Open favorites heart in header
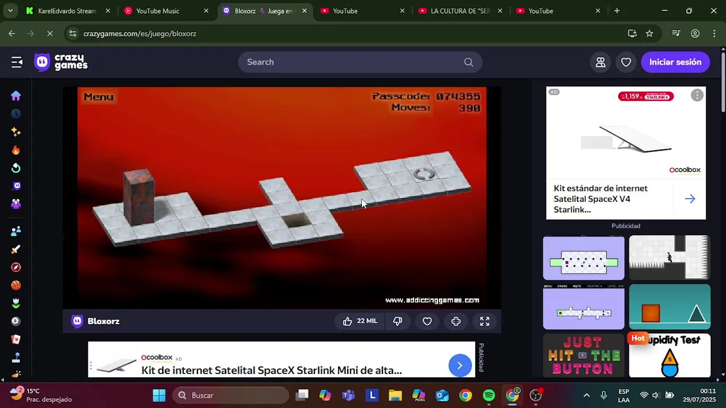Viewport: 726px width, 408px height. (626, 62)
